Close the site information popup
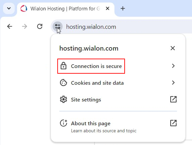 click(x=173, y=48)
